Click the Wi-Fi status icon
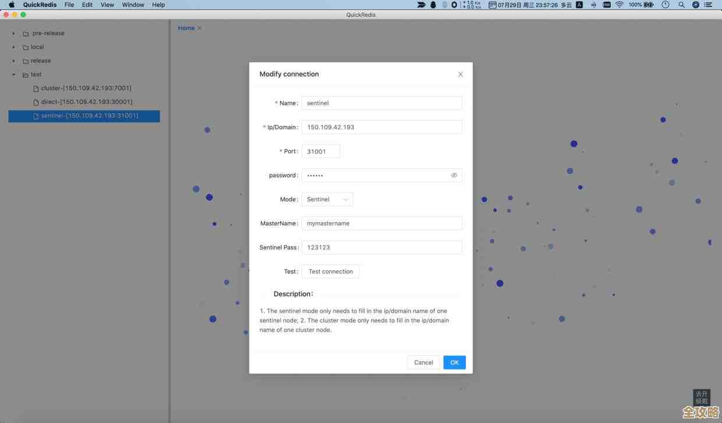 [620, 5]
